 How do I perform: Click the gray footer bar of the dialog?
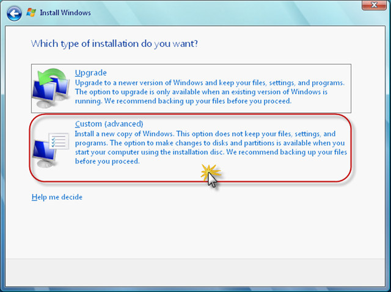pos(195,272)
